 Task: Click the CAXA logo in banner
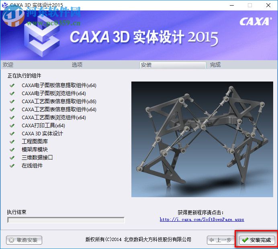coord(256,21)
